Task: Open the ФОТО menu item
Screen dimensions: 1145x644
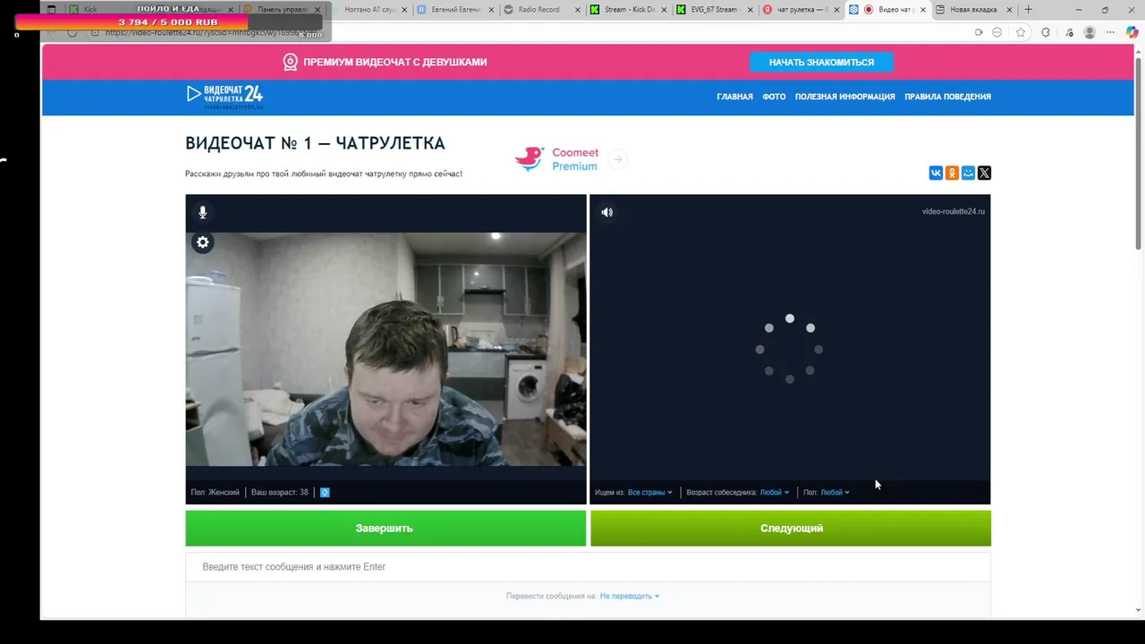Action: pyautogui.click(x=774, y=97)
